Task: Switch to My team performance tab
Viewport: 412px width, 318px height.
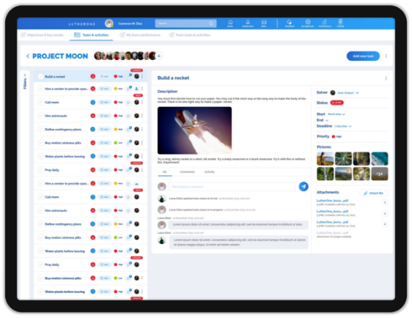Action: [140, 35]
